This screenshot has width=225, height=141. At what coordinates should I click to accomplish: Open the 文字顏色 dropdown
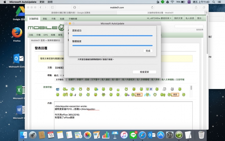(x=61, y=80)
